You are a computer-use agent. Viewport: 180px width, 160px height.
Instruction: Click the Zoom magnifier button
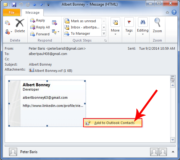[x=157, y=25]
